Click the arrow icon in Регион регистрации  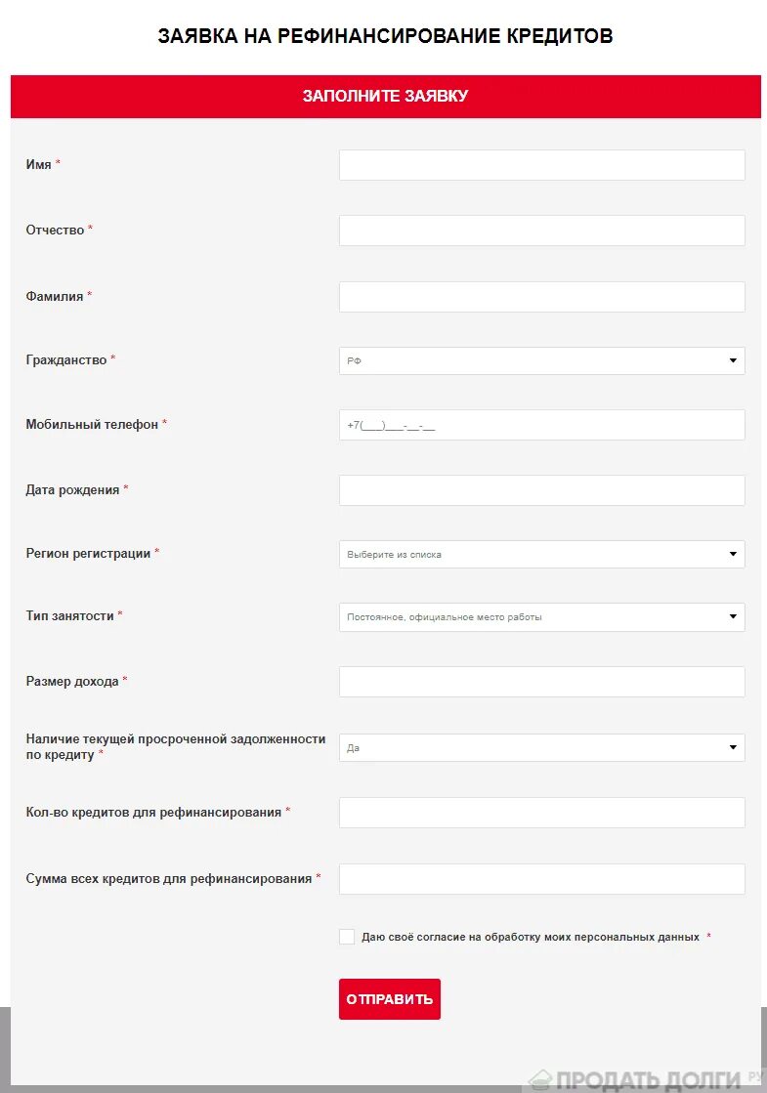(x=733, y=554)
